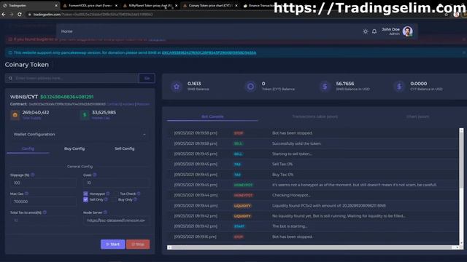This screenshot has width=467, height=262.
Task: Focus the Slippage (%) input field
Action: tap(43, 183)
